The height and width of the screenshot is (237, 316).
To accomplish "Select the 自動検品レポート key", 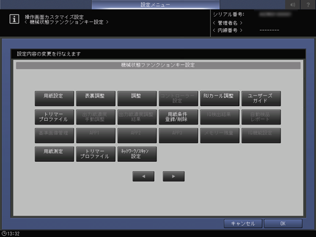I will pyautogui.click(x=261, y=117).
